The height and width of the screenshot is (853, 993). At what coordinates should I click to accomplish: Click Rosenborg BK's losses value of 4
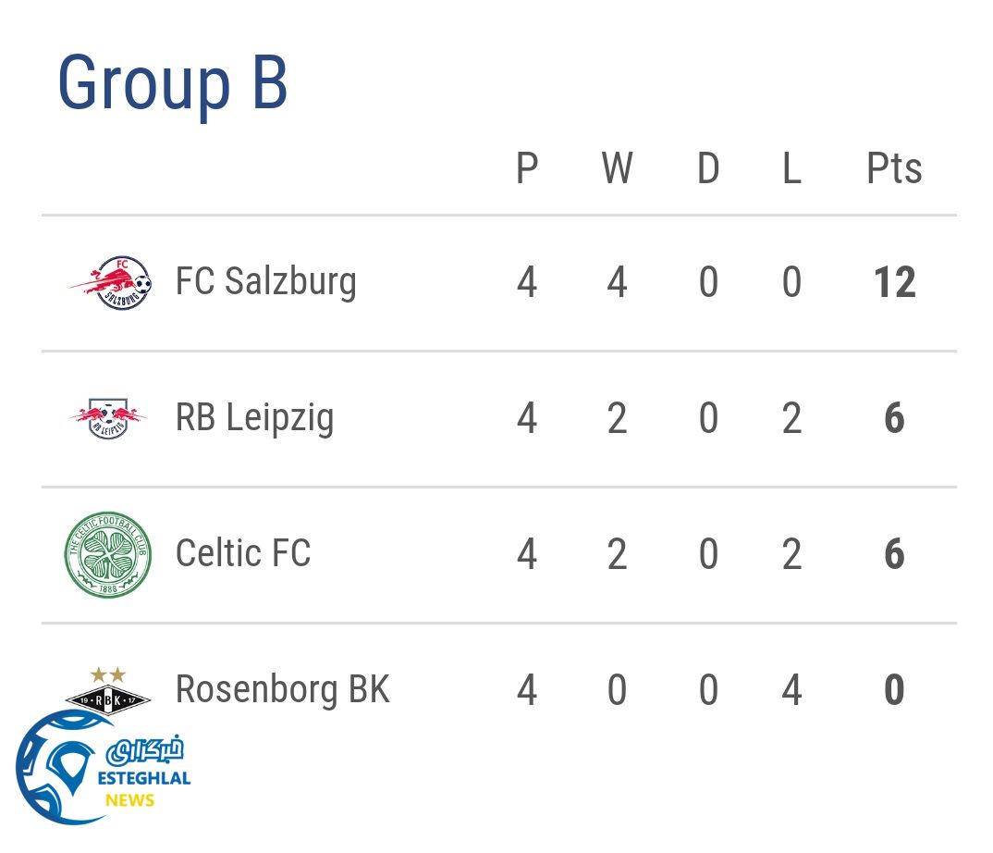(x=791, y=691)
